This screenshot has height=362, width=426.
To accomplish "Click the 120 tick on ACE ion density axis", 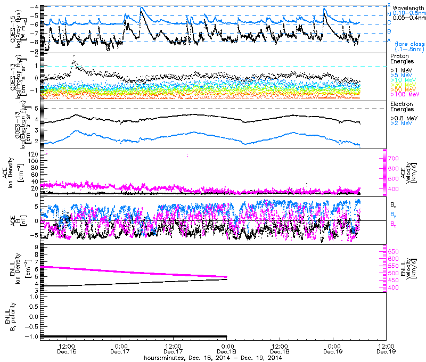I will tap(33, 154).
